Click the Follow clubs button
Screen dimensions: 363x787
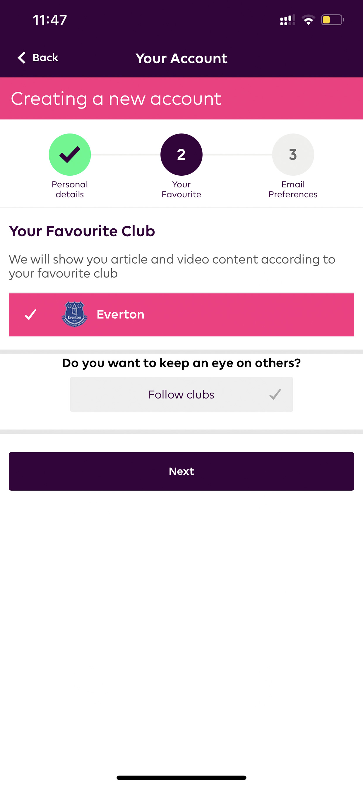[181, 394]
